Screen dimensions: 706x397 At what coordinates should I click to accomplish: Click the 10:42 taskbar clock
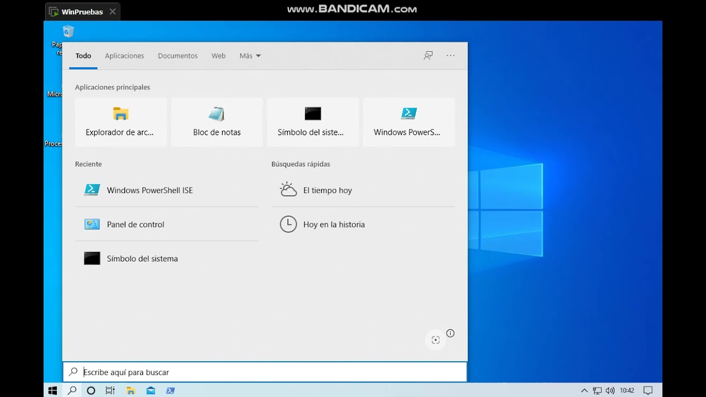627,390
